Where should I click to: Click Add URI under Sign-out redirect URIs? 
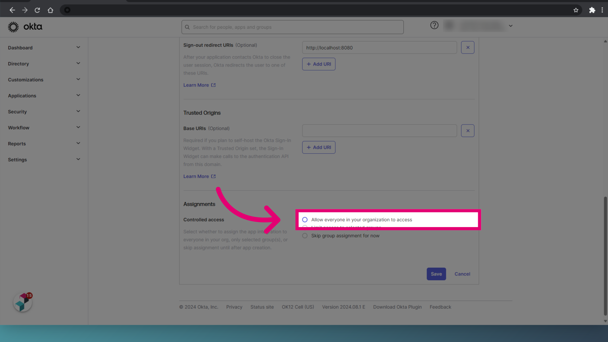pos(319,64)
